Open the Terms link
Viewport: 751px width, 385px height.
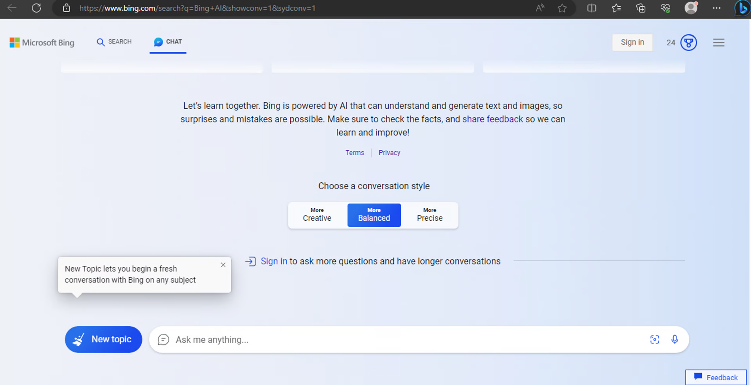(x=354, y=153)
